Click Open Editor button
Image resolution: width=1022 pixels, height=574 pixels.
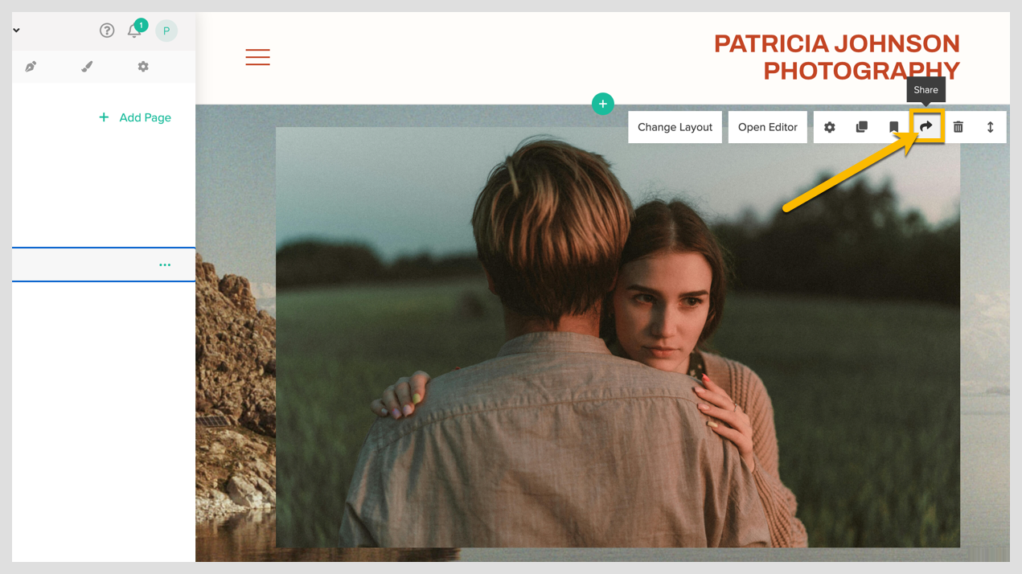768,127
